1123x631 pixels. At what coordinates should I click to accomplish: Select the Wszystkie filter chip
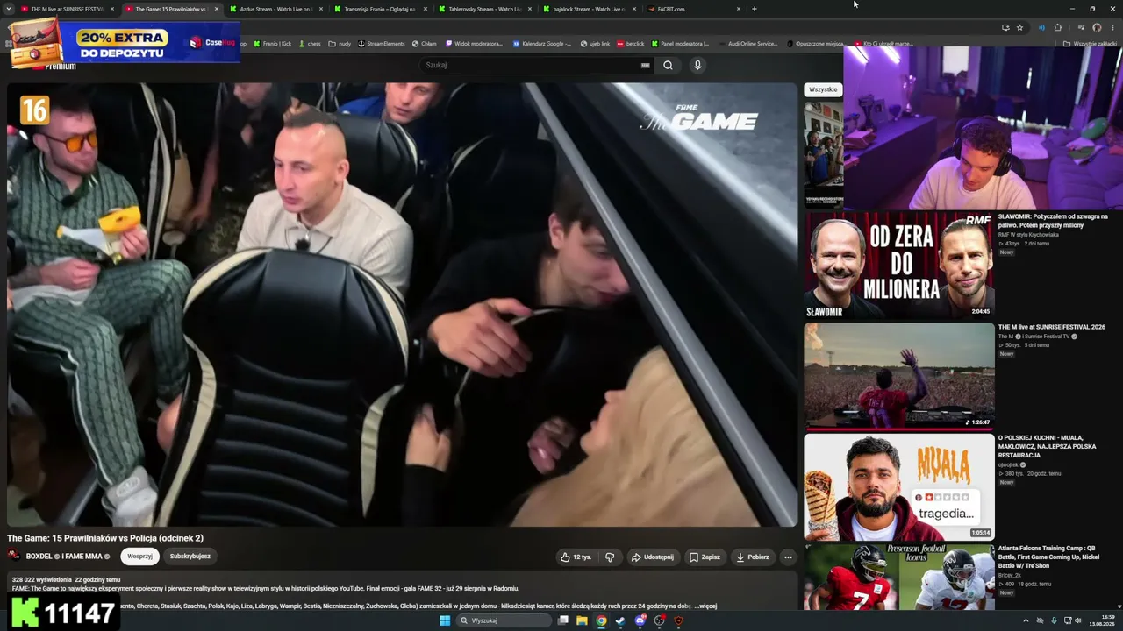823,89
